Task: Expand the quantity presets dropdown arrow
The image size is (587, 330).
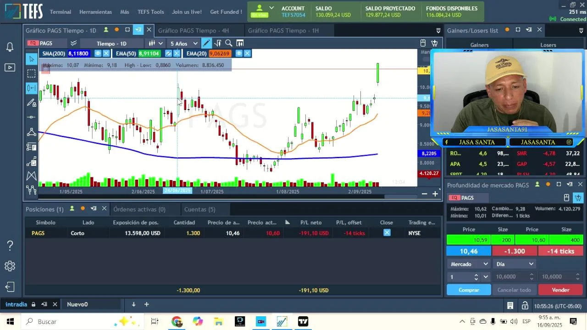Action: point(486,277)
